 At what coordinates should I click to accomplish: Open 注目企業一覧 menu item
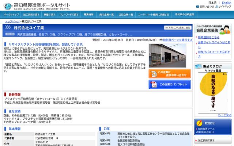(x=126, y=15)
